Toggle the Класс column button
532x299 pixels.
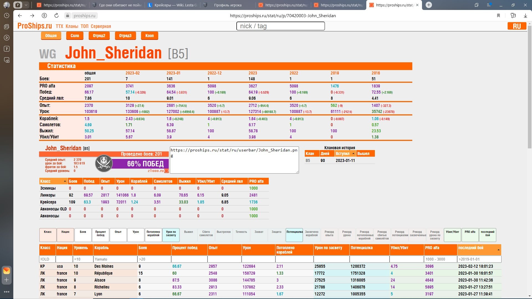coord(48,235)
